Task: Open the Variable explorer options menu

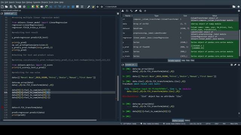Action: [239, 11]
